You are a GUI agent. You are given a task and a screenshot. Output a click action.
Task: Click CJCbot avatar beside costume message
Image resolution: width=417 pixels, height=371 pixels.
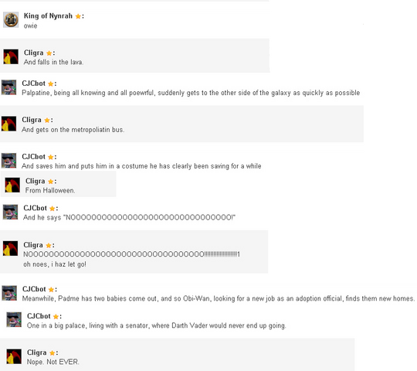tap(8, 161)
